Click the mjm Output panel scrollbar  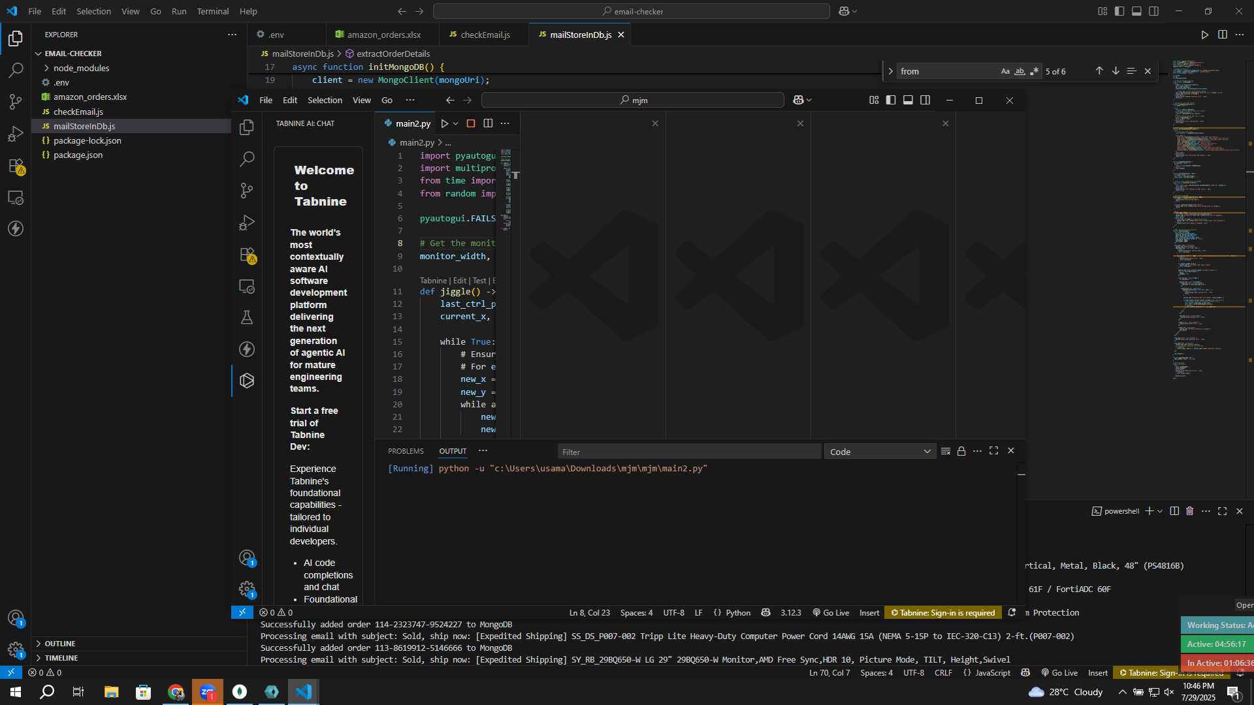click(x=1021, y=475)
